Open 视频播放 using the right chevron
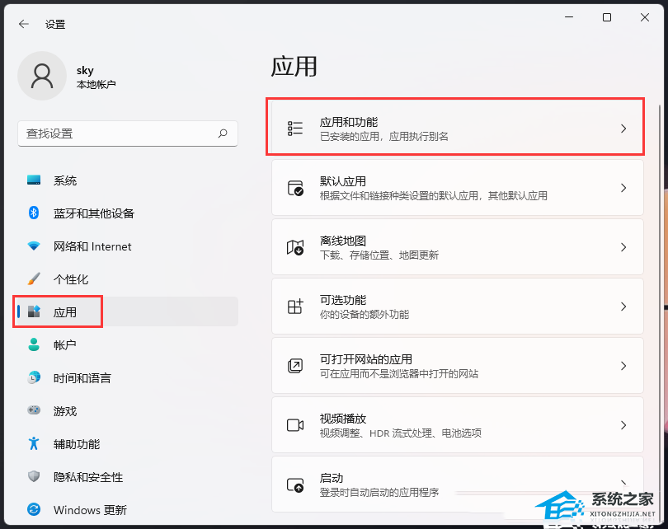Viewport: 668px width, 529px height. [623, 425]
